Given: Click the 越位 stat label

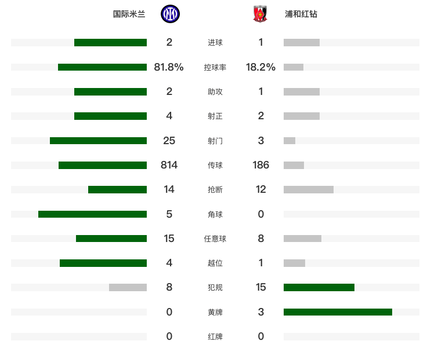Looking at the screenshot, I should click(215, 263).
